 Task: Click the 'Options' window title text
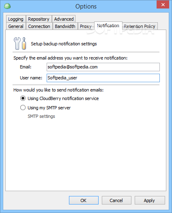[x=86, y=6]
